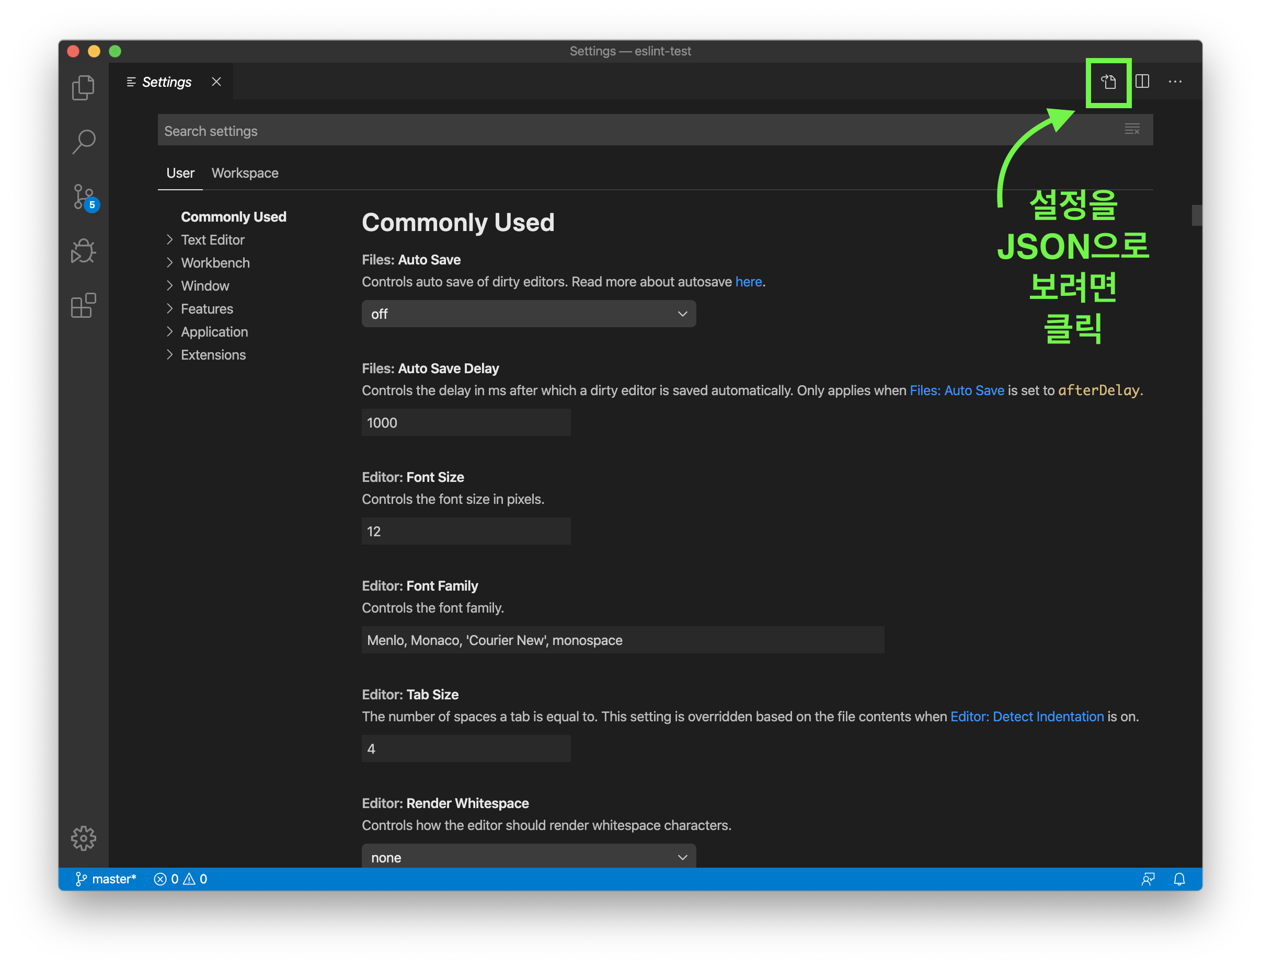This screenshot has height=968, width=1261.
Task: Open the Auto Save dropdown set to off
Action: 528,314
